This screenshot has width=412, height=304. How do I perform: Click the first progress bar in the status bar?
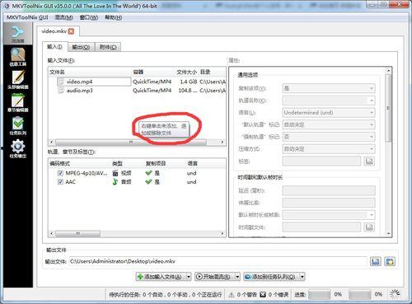coord(319,295)
